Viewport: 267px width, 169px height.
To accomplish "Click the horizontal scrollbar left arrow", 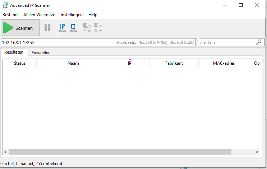I will [6, 152].
